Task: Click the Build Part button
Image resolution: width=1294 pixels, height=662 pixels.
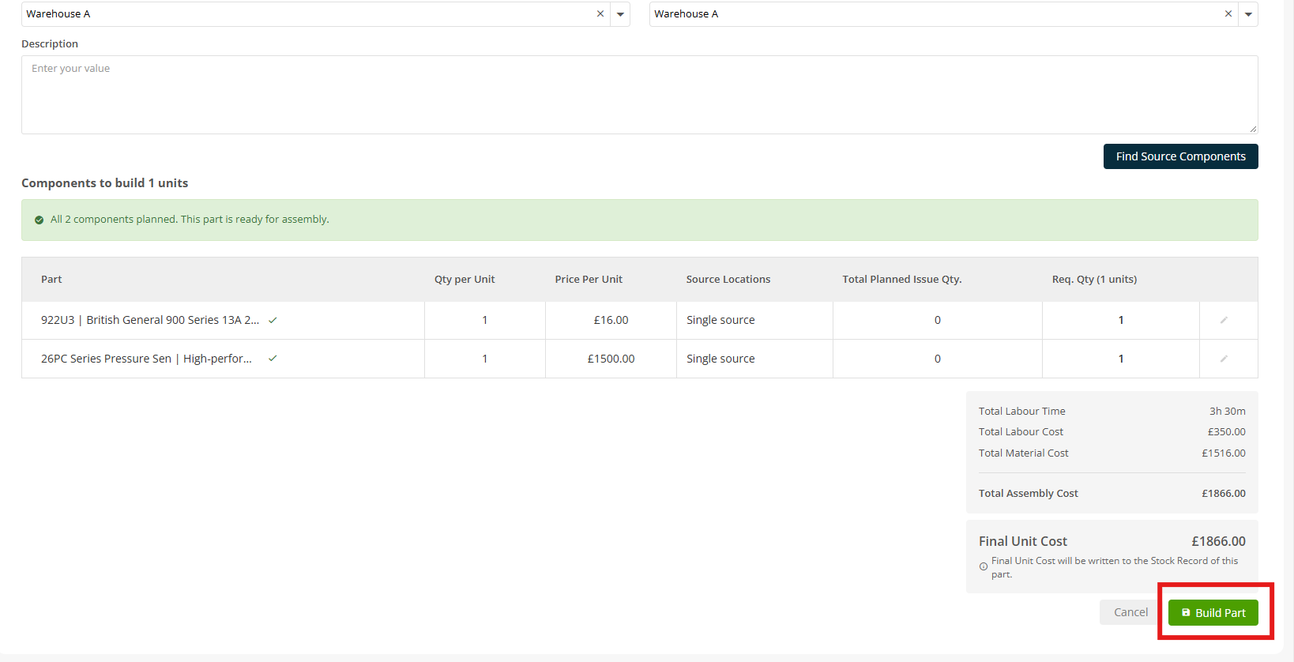Action: tap(1213, 612)
